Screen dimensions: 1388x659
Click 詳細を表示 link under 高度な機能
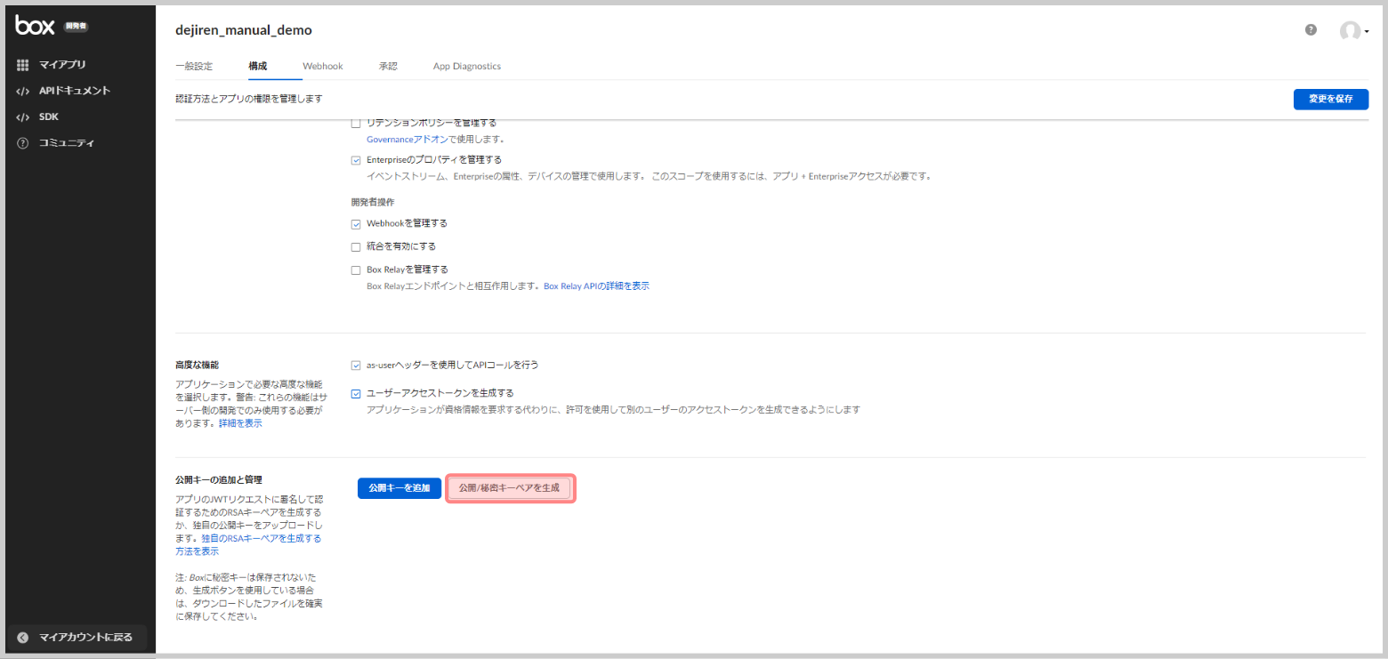click(x=240, y=423)
